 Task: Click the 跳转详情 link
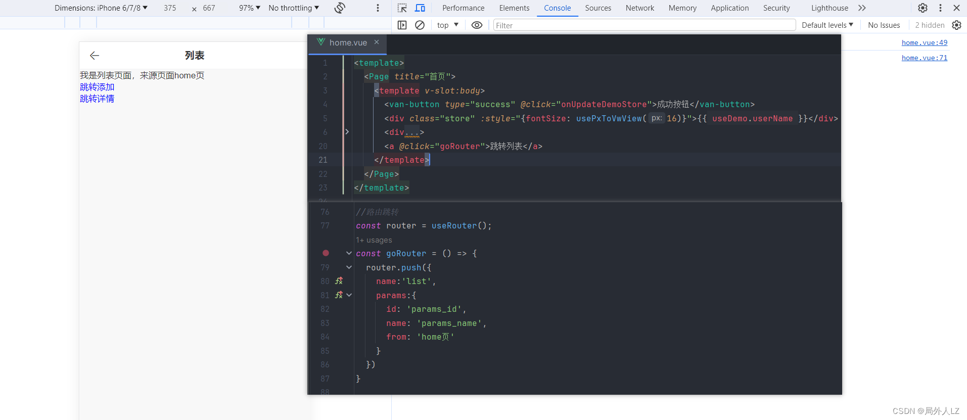[x=97, y=99]
